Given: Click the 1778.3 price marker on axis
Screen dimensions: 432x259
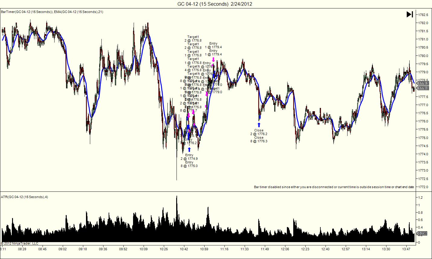Looking at the screenshot, I should pyautogui.click(x=423, y=83).
